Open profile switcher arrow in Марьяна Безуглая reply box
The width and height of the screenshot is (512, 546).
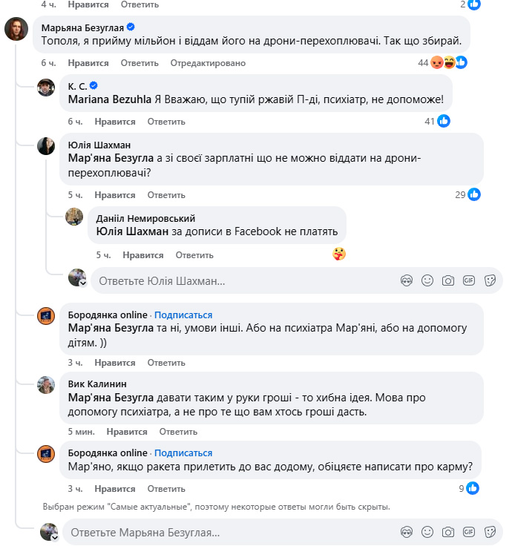coord(55,536)
